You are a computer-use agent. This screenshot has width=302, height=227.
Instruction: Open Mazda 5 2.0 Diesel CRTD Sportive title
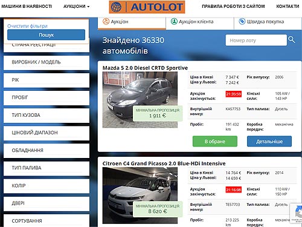[145, 68]
